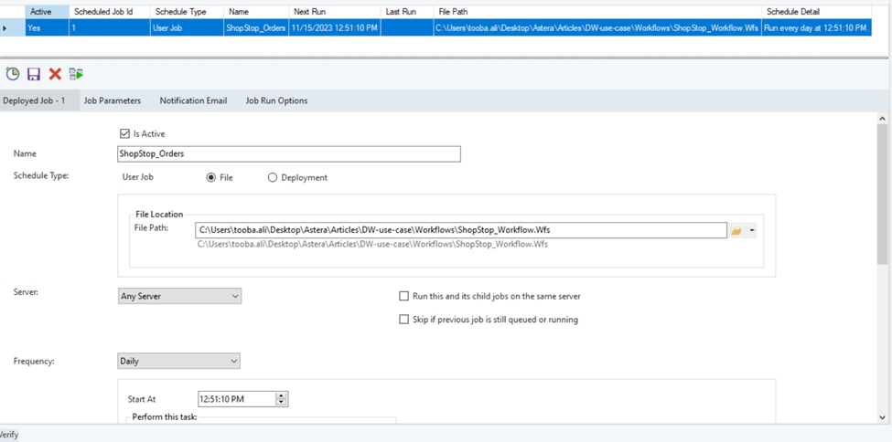Screen dimensions: 892x442
Task: Run the job now with the green play icon
Action: click(x=76, y=74)
